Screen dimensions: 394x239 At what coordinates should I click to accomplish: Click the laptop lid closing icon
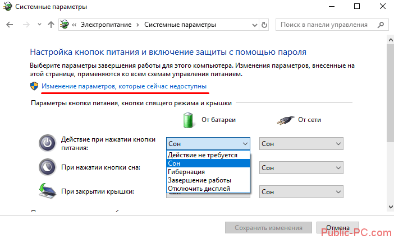47,191
